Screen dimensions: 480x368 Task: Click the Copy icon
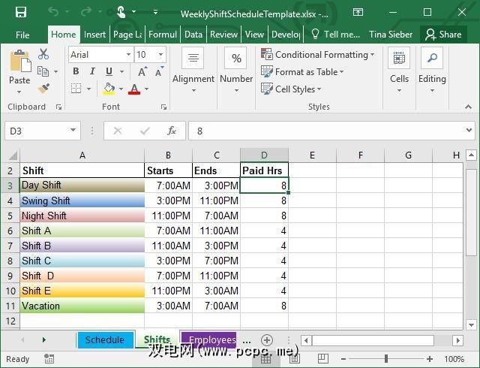pyautogui.click(x=43, y=71)
